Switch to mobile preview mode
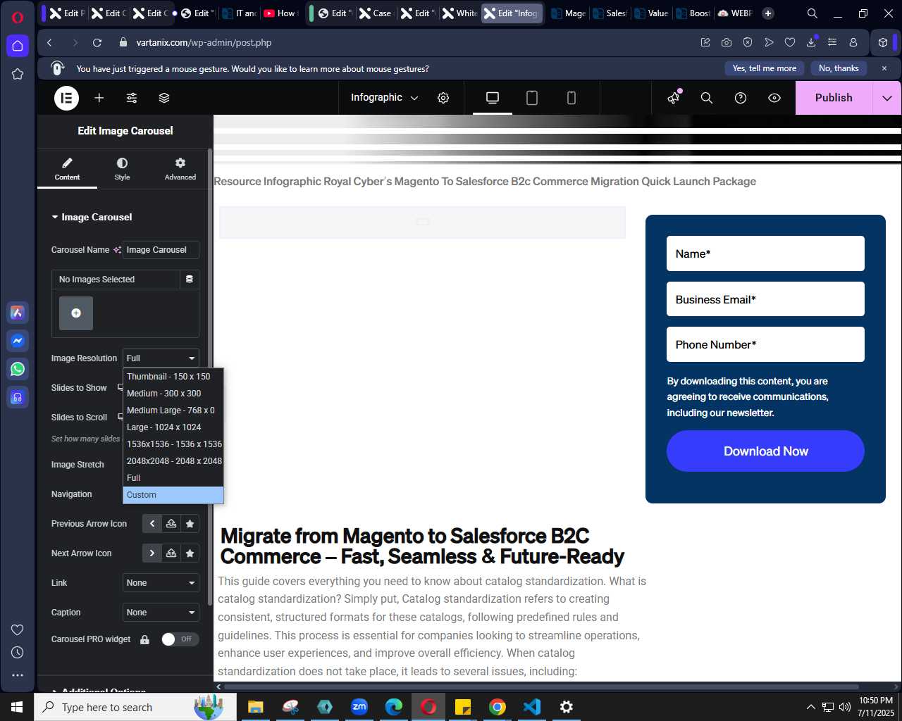 click(x=572, y=98)
